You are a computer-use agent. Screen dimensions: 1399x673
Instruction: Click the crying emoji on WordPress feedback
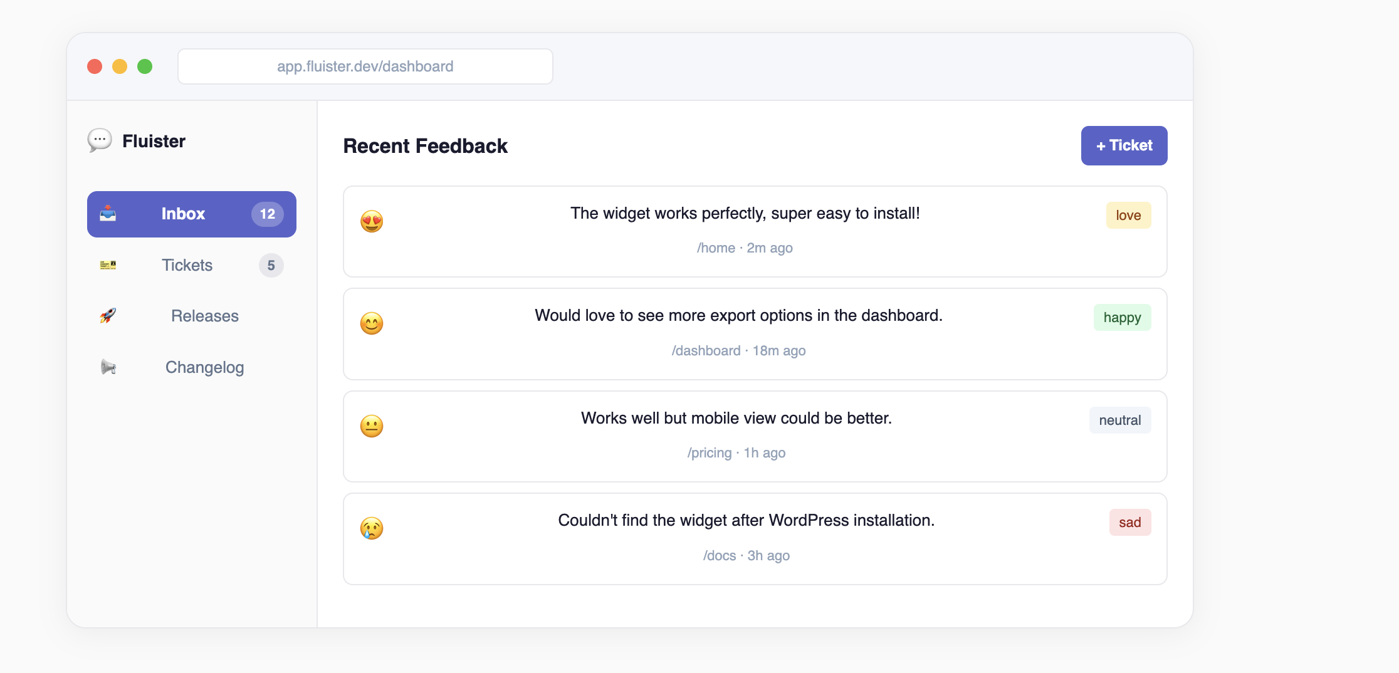pos(372,528)
